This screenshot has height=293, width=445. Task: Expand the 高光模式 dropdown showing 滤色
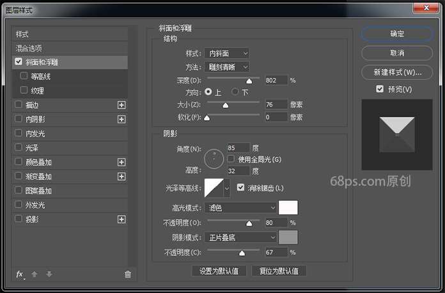tap(241, 207)
